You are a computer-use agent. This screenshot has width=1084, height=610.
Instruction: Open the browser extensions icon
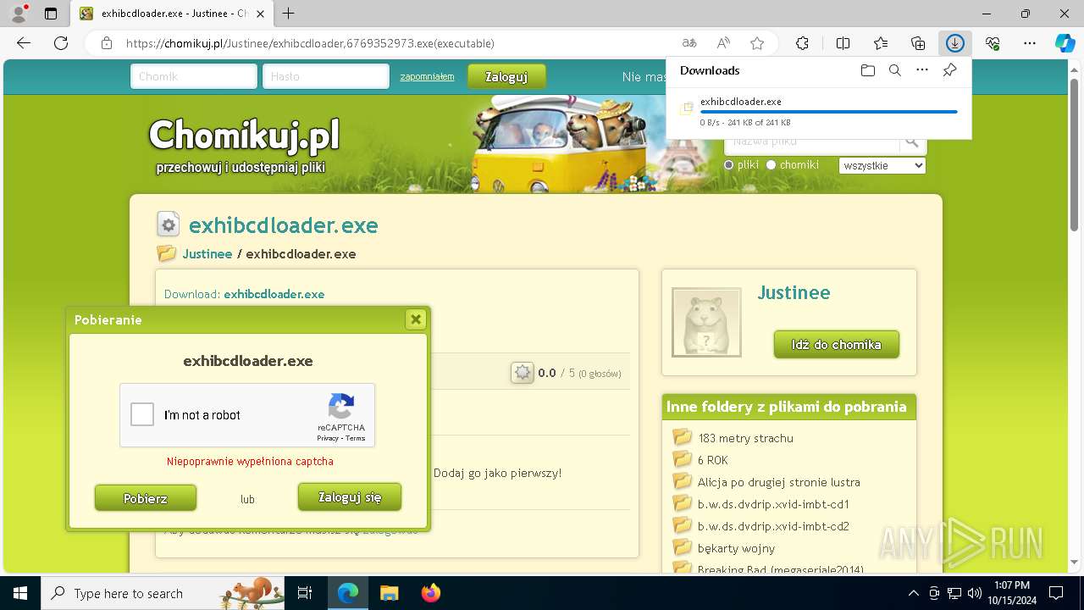click(802, 43)
